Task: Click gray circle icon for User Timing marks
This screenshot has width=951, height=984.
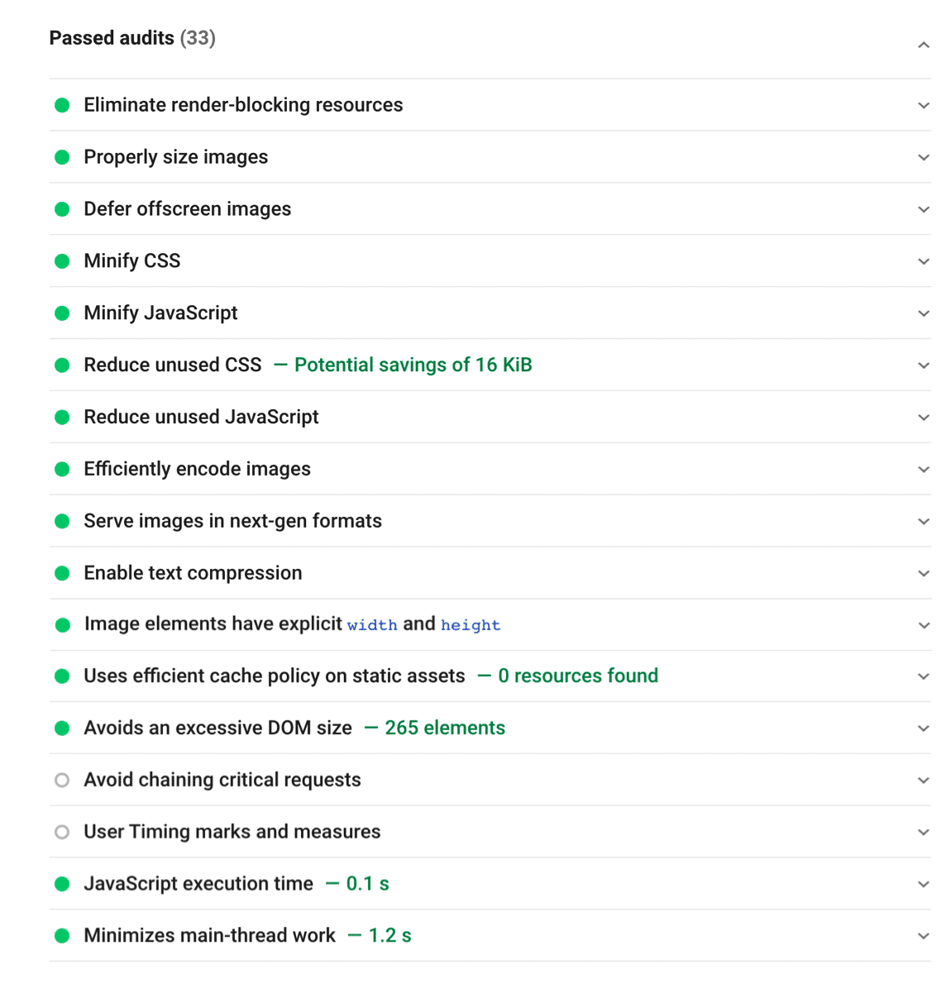Action: pyautogui.click(x=62, y=832)
